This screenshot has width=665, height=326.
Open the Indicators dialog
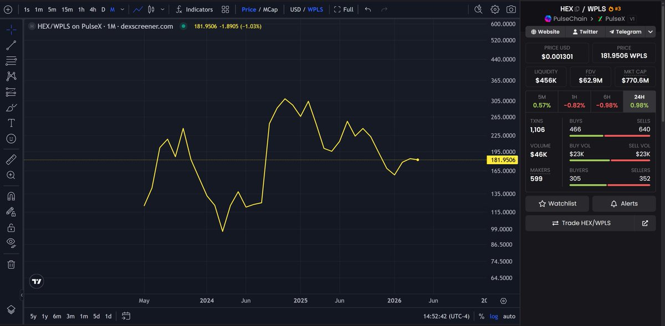195,9
